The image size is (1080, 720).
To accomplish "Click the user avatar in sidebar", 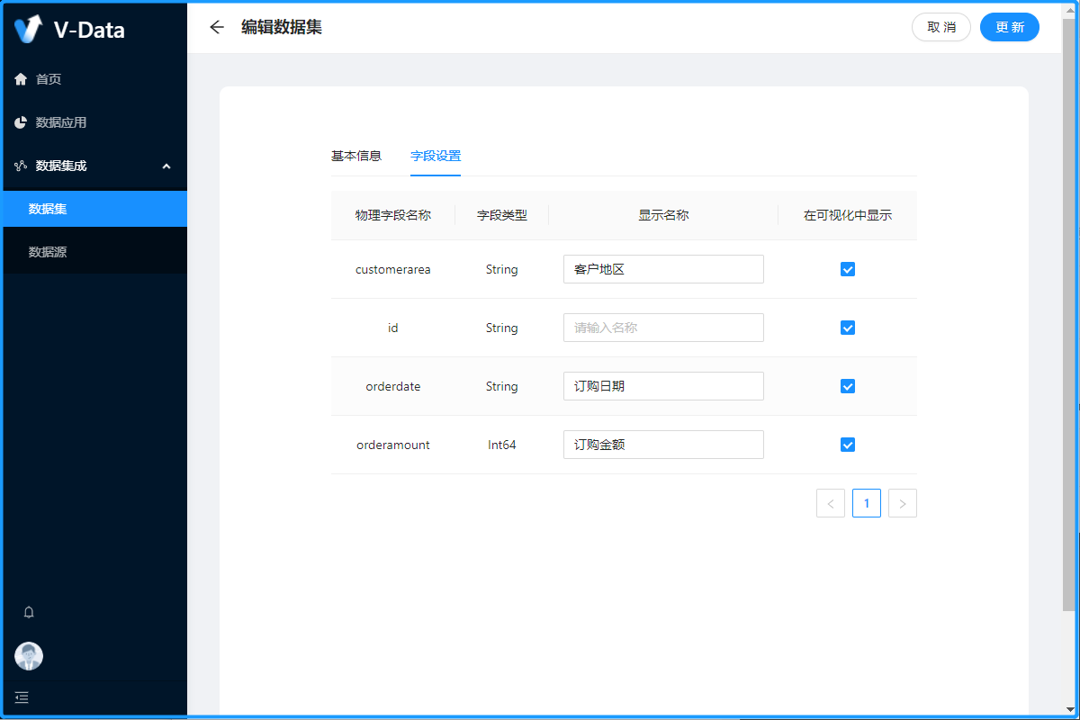I will tap(29, 656).
